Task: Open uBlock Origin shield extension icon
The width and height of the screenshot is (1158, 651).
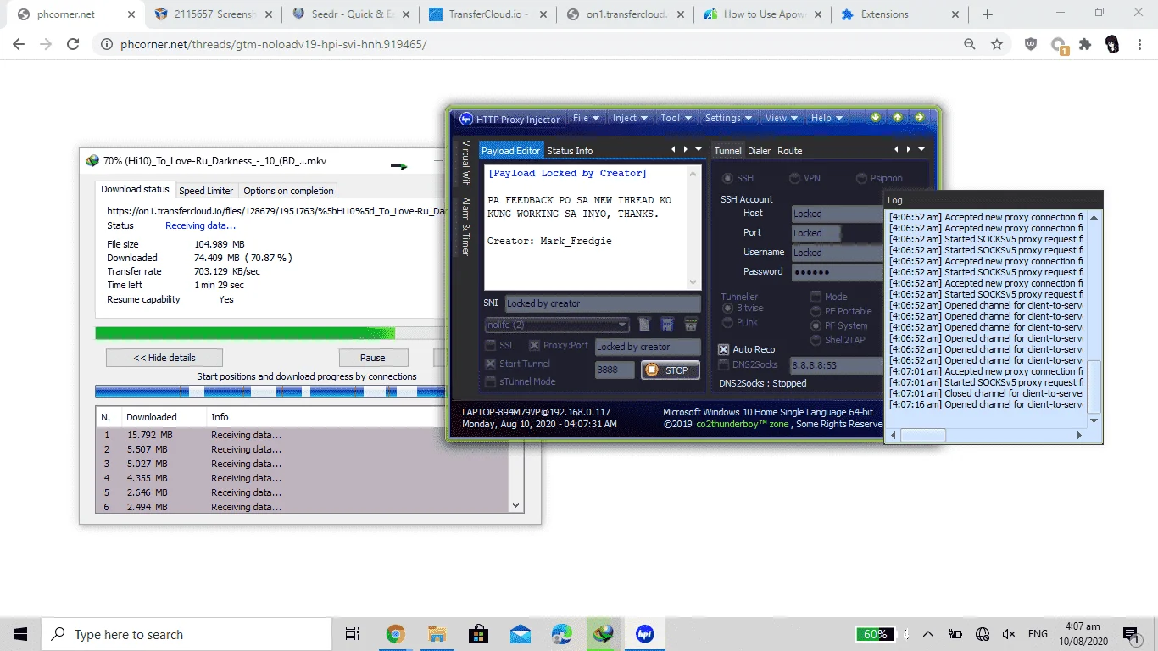Action: pyautogui.click(x=1031, y=44)
